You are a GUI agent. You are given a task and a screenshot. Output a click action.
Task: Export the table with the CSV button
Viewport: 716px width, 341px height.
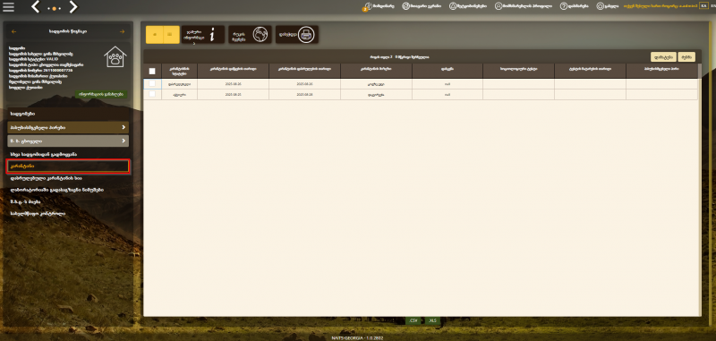coord(413,321)
